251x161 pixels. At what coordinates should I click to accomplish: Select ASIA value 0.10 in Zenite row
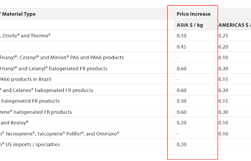tap(182, 36)
